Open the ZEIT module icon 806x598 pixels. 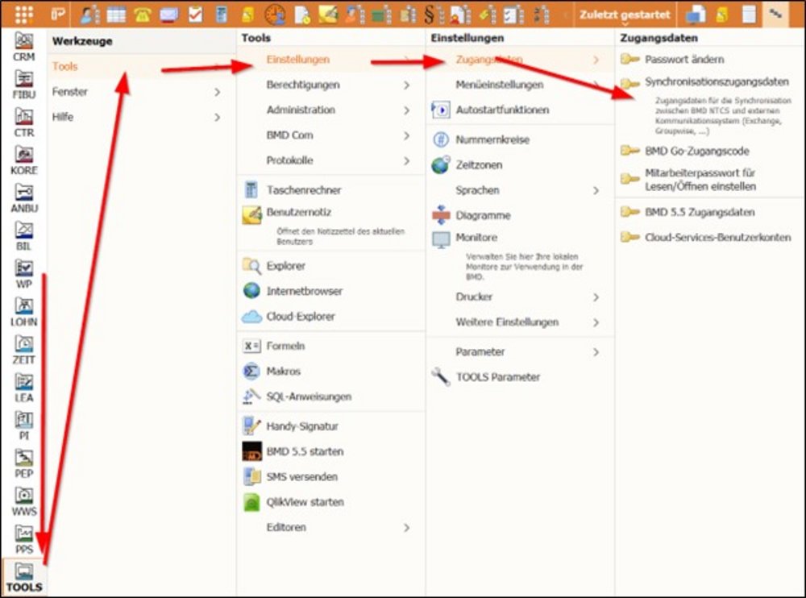tap(24, 349)
